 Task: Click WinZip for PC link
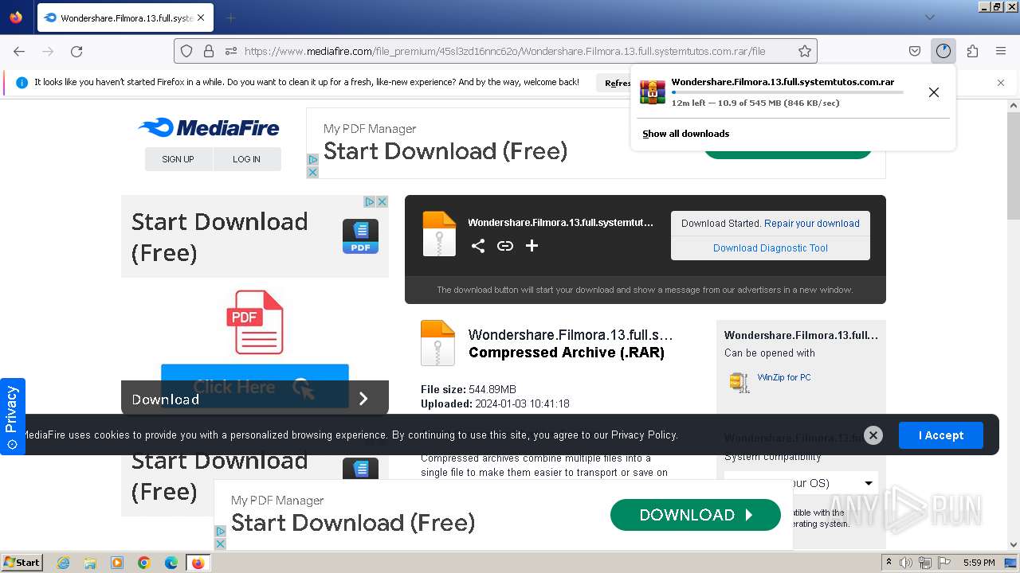point(784,377)
